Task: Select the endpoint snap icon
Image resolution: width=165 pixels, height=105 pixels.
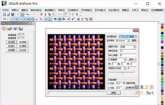Action: pyautogui.click(x=12, y=19)
